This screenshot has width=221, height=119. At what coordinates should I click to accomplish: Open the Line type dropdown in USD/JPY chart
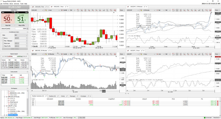pos(161,54)
